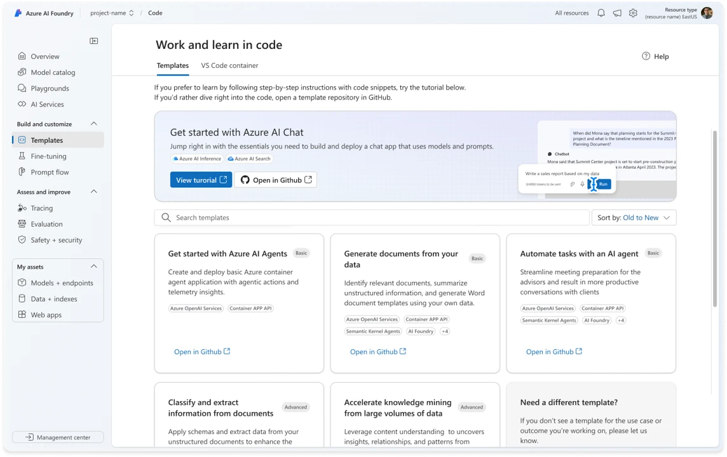Open settings gear icon in header

633,13
